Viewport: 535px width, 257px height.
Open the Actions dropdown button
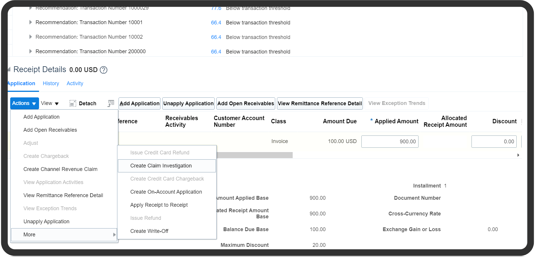pyautogui.click(x=24, y=103)
